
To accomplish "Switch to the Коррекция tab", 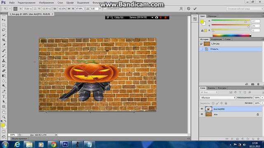I will click(x=217, y=39).
